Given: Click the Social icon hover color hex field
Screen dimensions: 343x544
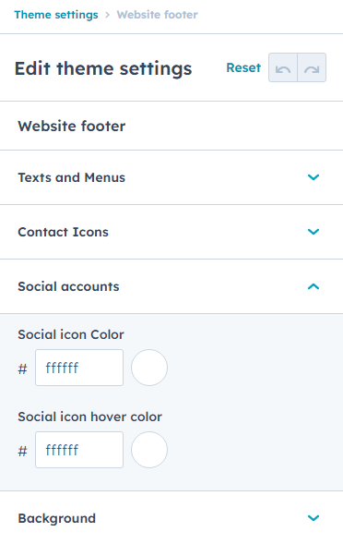Looking at the screenshot, I should tap(79, 450).
